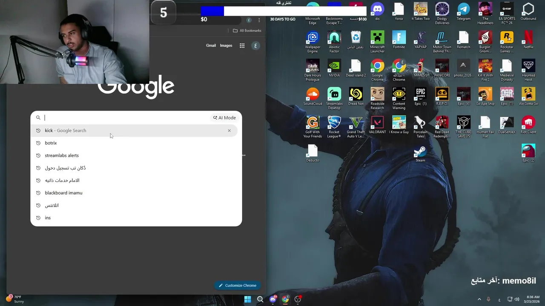Open the VALORANT desktop shortcut
The height and width of the screenshot is (306, 545).
pos(377,125)
